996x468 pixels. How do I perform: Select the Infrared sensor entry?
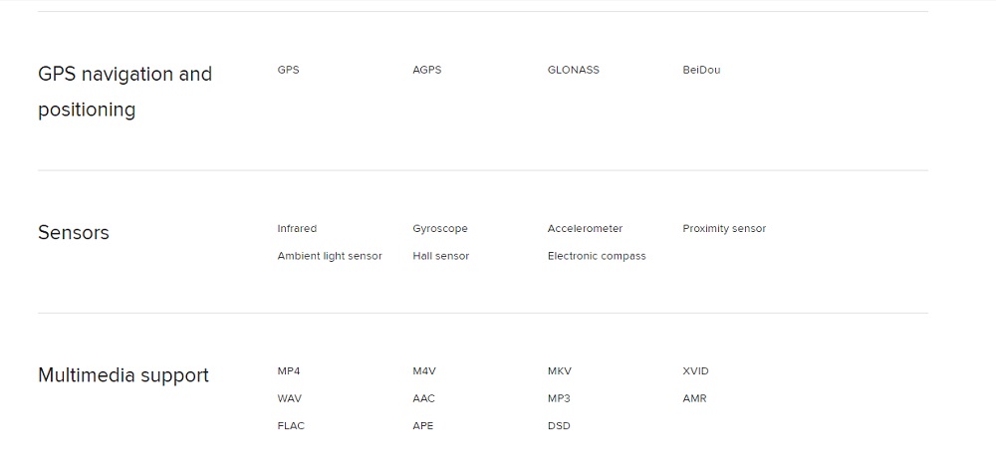point(297,229)
